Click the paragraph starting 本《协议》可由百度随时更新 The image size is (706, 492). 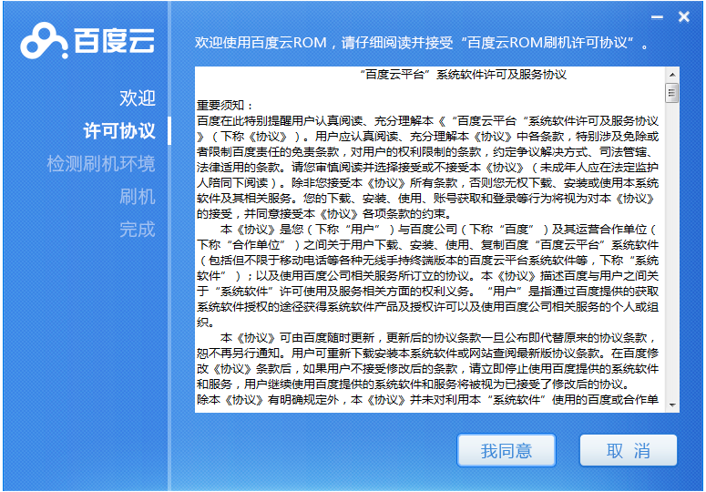pyautogui.click(x=428, y=361)
